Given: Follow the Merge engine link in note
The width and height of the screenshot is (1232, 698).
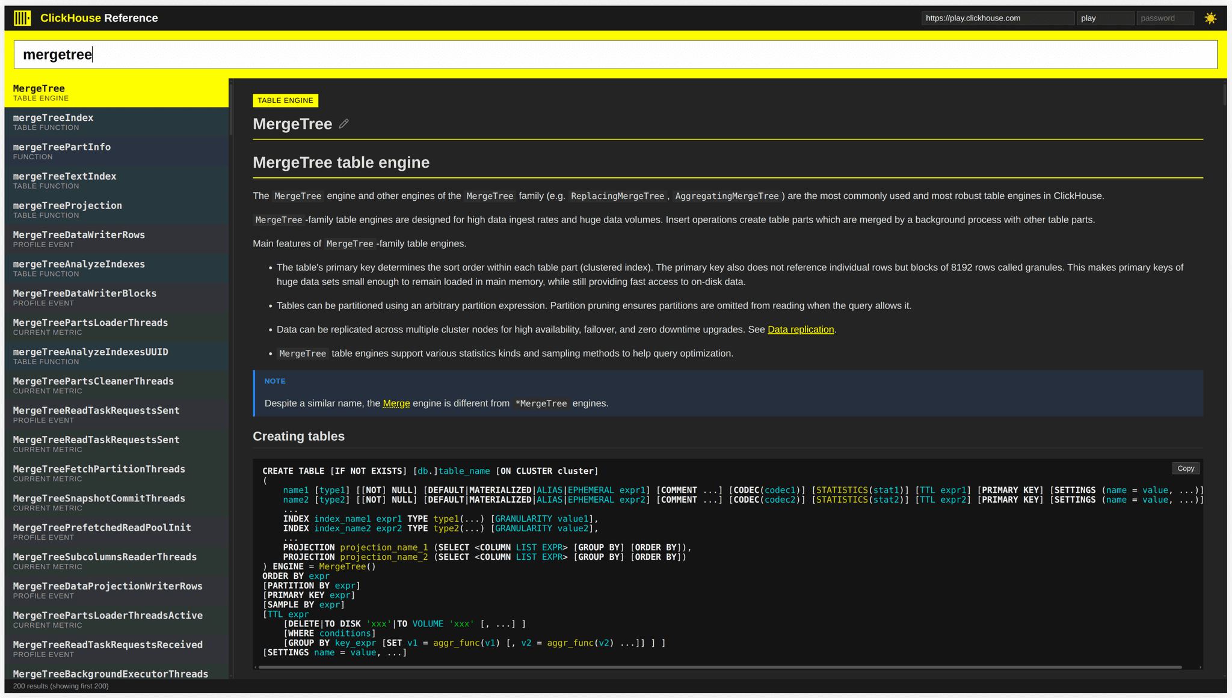Looking at the screenshot, I should pos(396,403).
